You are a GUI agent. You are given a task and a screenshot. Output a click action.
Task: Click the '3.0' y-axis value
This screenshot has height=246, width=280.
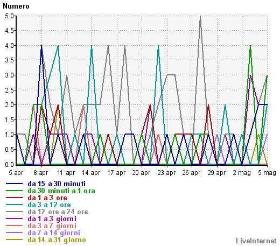[9, 75]
